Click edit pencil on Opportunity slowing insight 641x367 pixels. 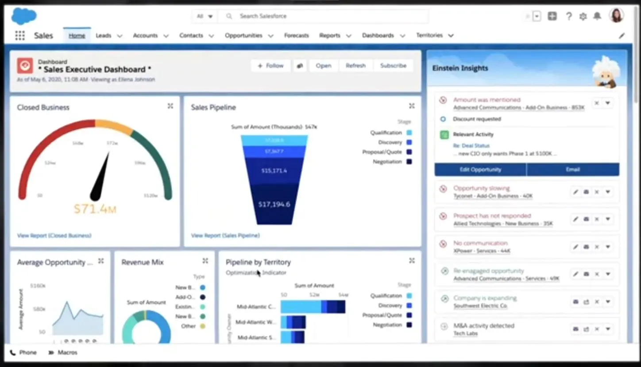click(x=575, y=192)
